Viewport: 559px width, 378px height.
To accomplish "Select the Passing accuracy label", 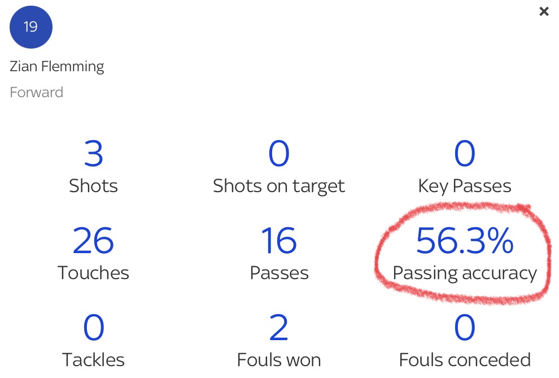I will tap(465, 273).
